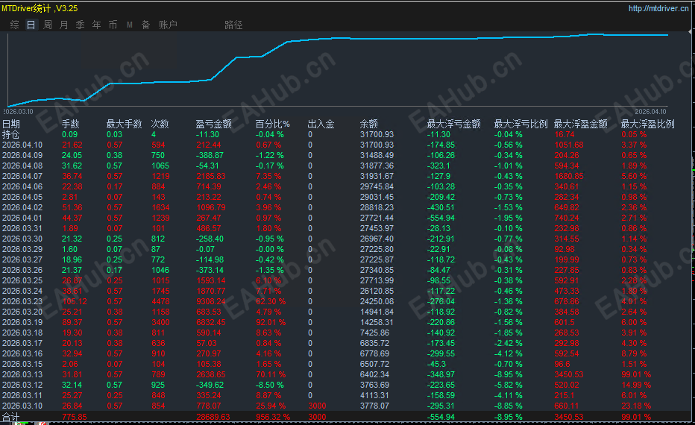Click profit value 6832.45

point(211,322)
